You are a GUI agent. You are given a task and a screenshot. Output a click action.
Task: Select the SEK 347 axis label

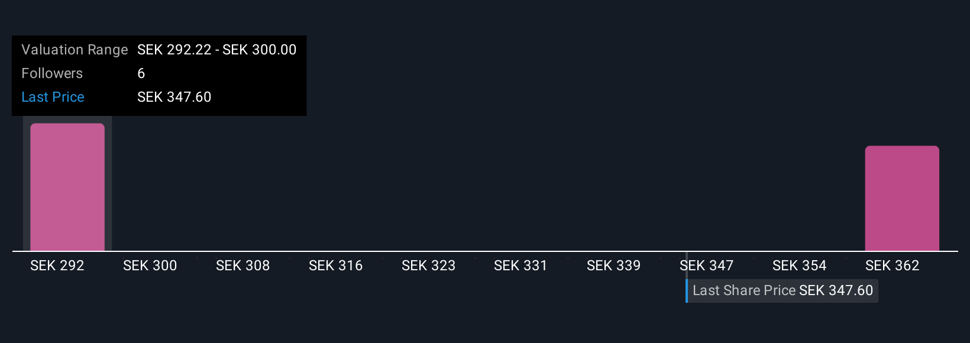[707, 266]
